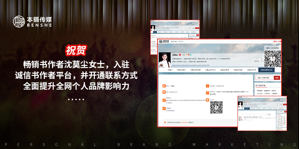299x149 pixels.
Task: Click the red search button
Action: pos(277,78)
